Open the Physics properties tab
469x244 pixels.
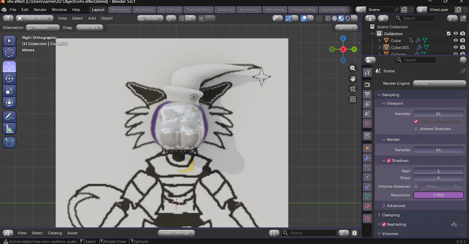[x=367, y=177]
